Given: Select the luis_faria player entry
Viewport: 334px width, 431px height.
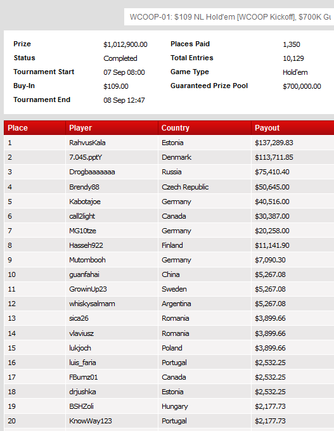Looking at the screenshot, I should pyautogui.click(x=82, y=363).
